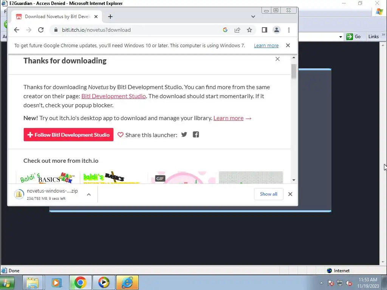Open a new Chrome tab with plus
This screenshot has height=290, width=387.
coord(110,17)
